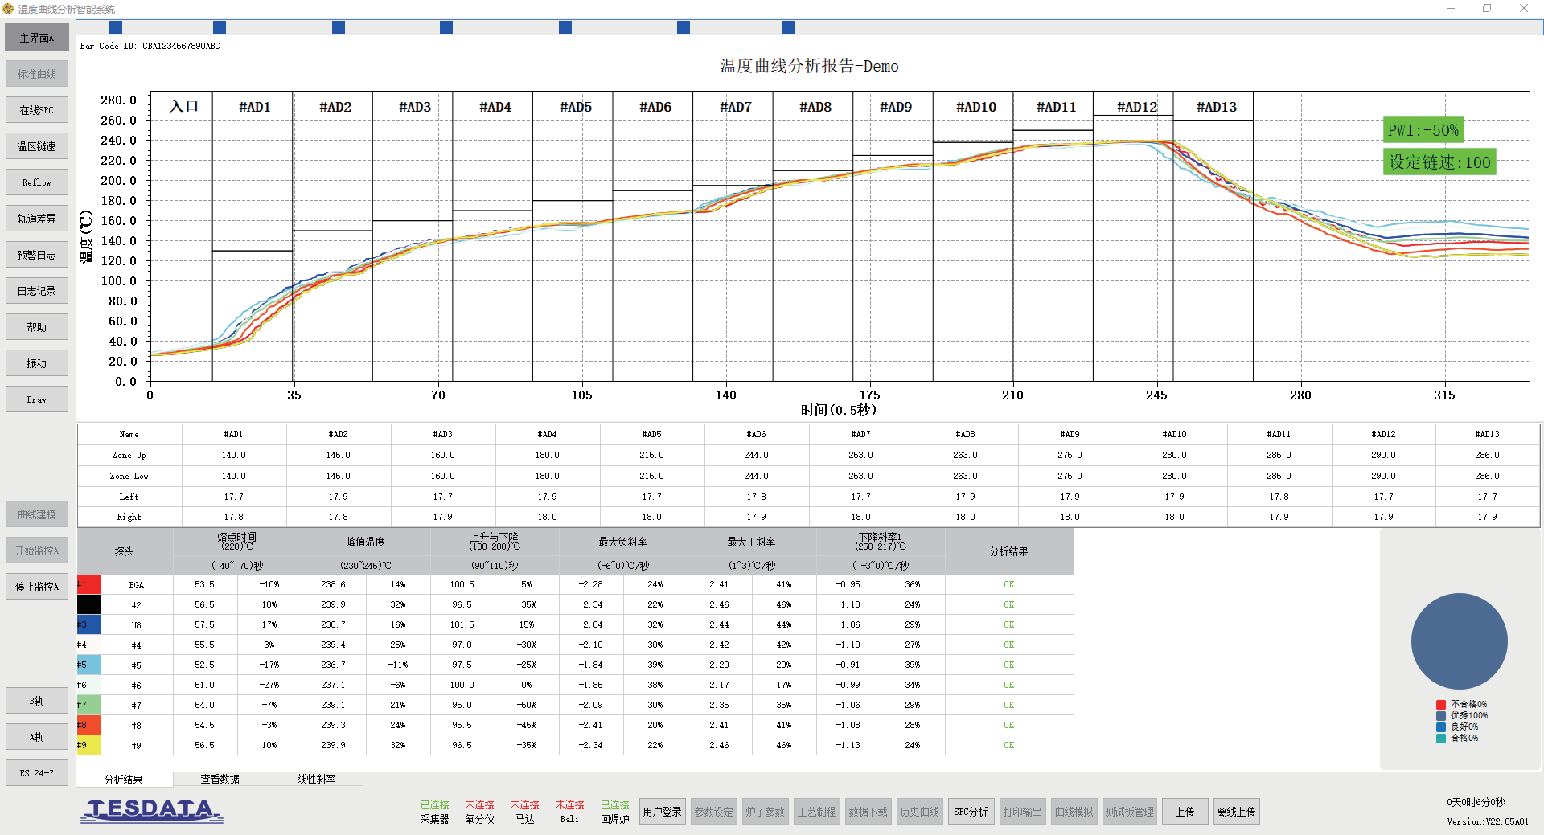Viewport: 1544px width, 835px height.
Task: Switch to the 查看数据 tab
Action: 220,779
